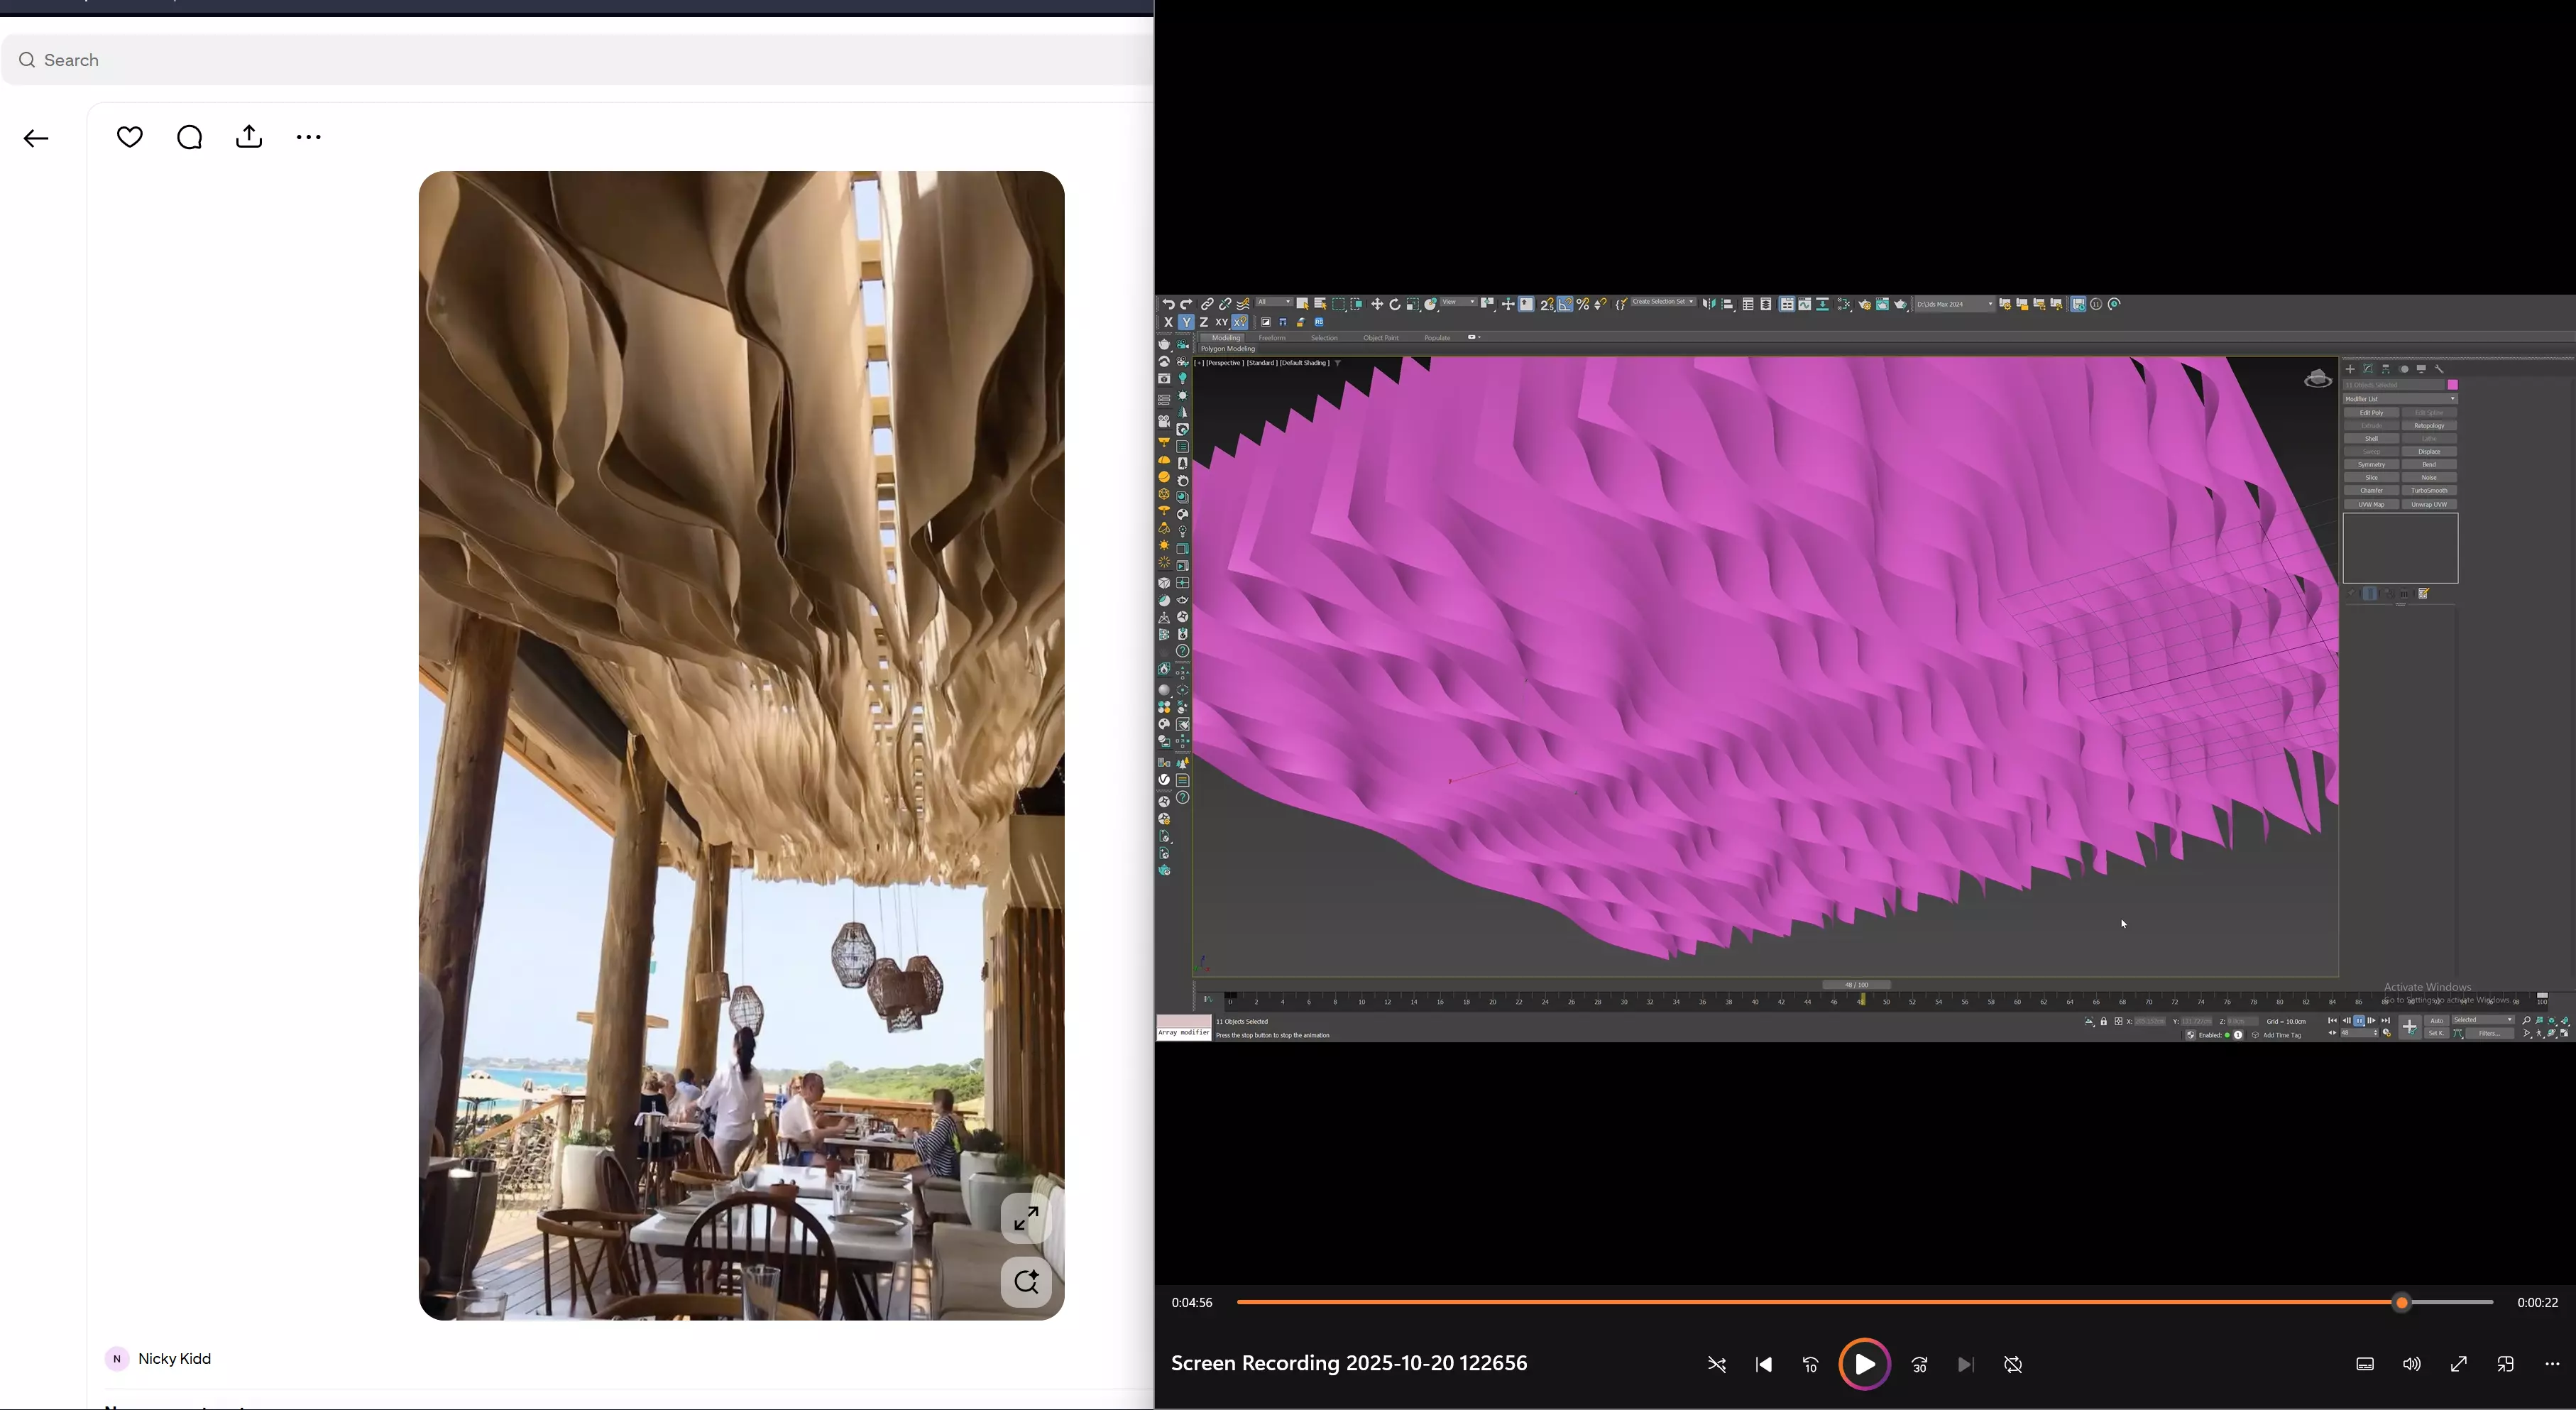This screenshot has height=1410, width=2576.
Task: Toggle repeat mode in the media player
Action: tap(2013, 1365)
